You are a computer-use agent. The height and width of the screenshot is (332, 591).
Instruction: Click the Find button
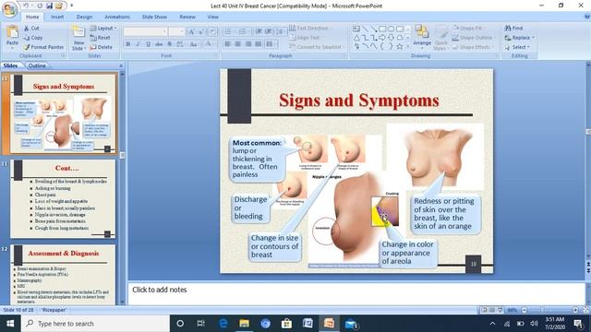tap(513, 28)
